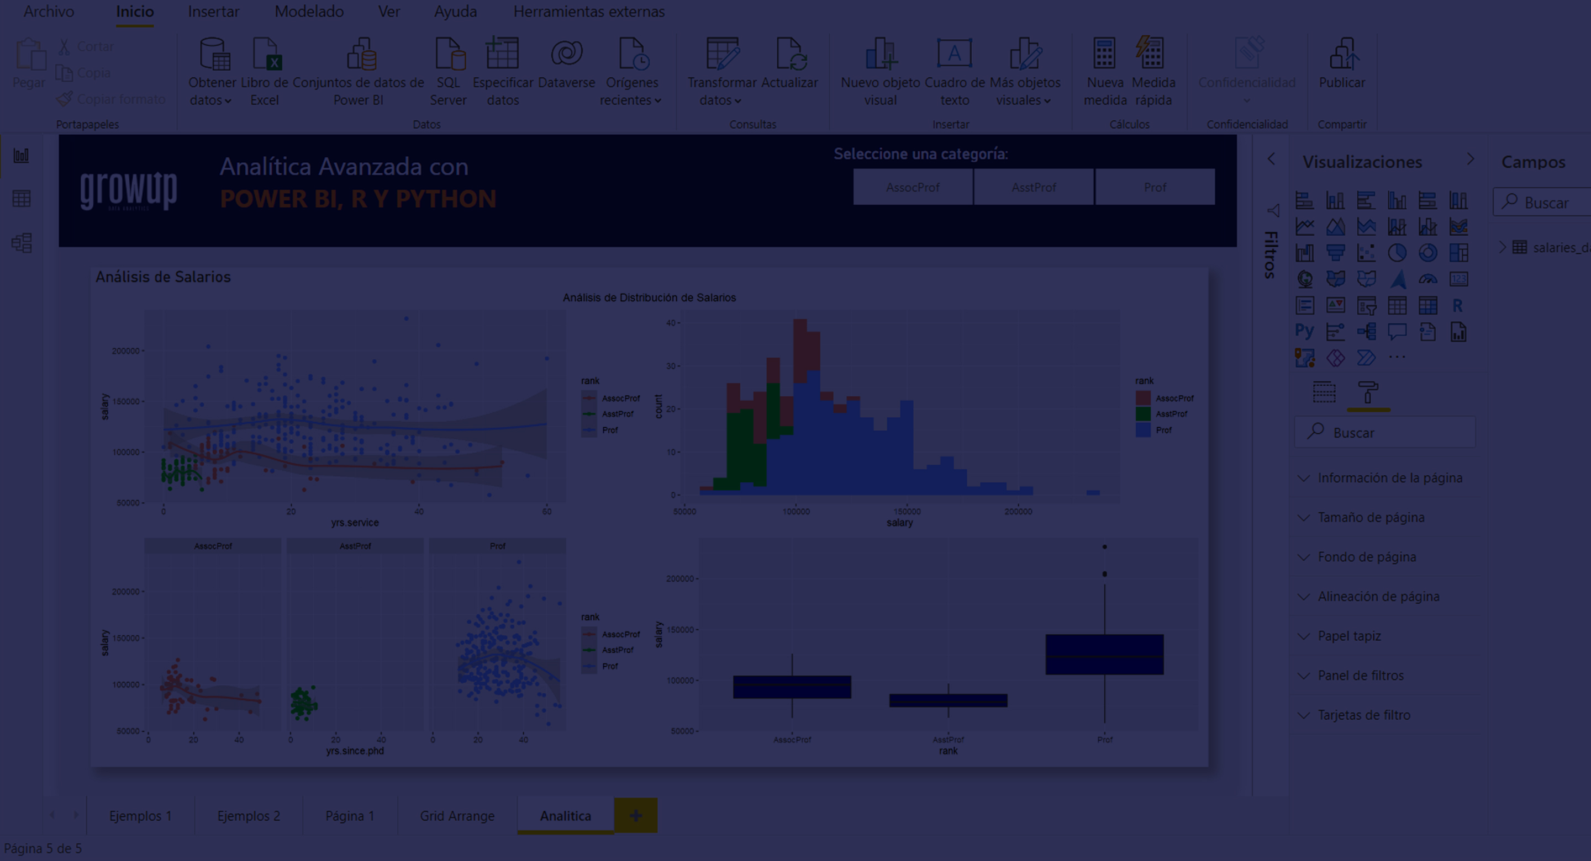The width and height of the screenshot is (1591, 861).
Task: Click the Buscar field in Campos
Action: [1542, 203]
